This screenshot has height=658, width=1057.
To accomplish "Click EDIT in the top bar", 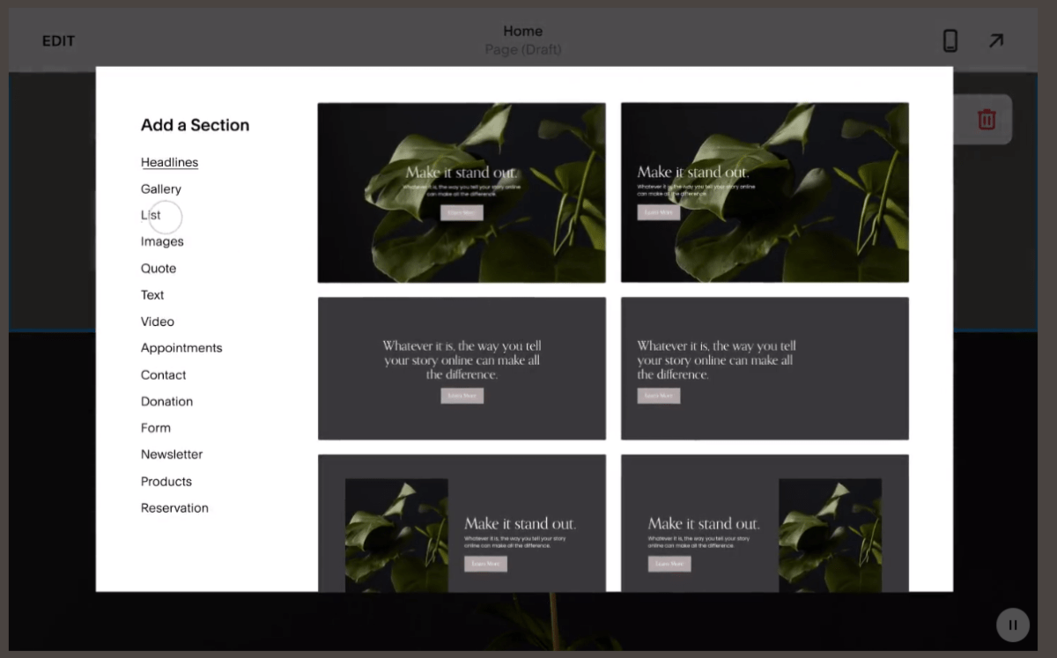I will pyautogui.click(x=58, y=41).
